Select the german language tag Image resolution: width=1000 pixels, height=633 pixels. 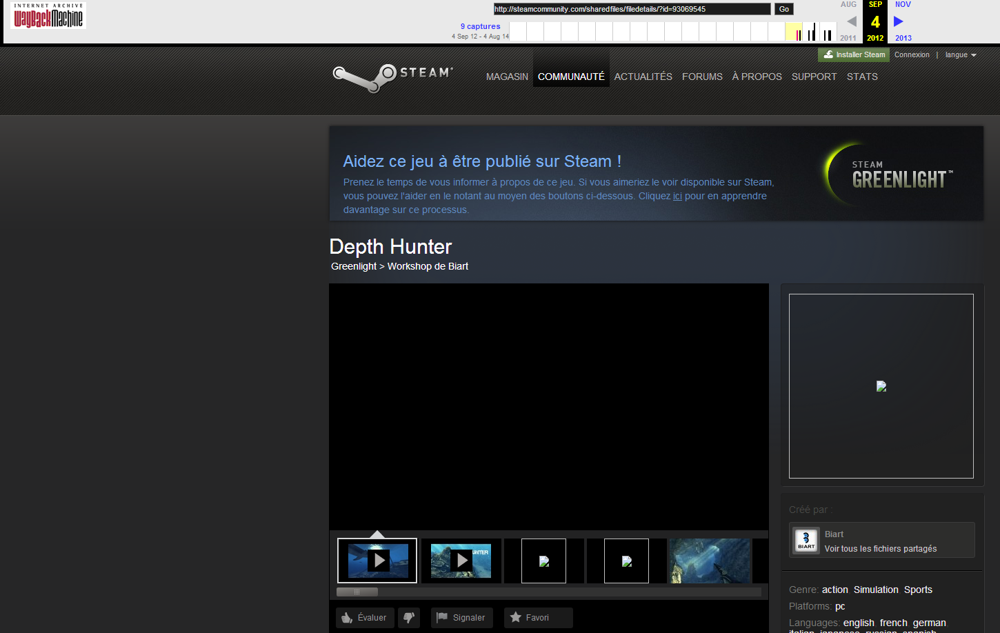[930, 623]
